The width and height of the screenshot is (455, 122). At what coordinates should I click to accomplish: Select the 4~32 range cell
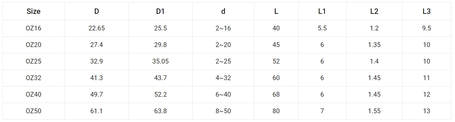(223, 78)
